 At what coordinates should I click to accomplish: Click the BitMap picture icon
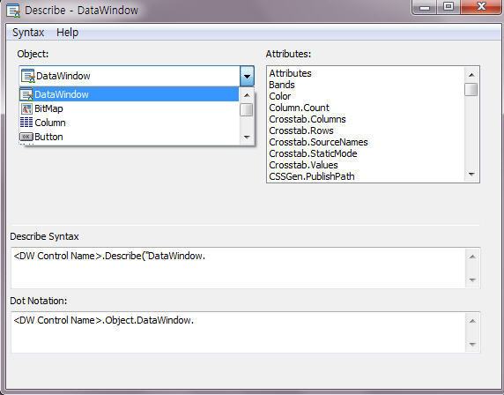26,108
